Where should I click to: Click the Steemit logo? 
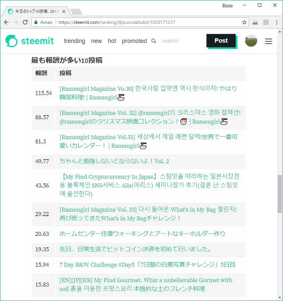point(30,41)
